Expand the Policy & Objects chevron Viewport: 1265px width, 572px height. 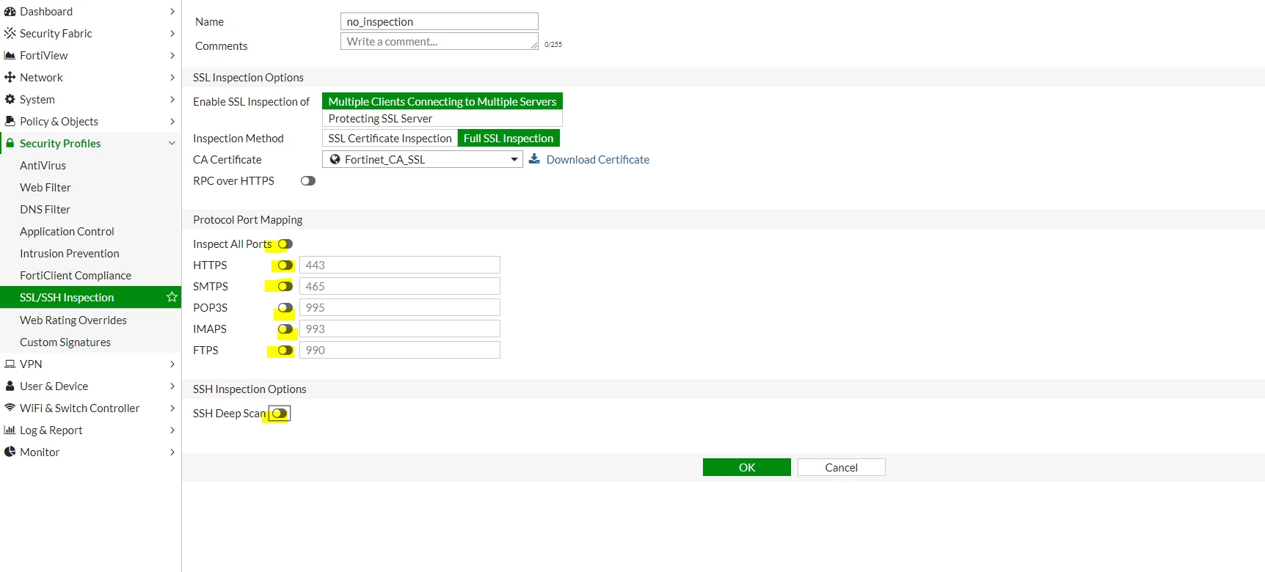[x=172, y=122]
